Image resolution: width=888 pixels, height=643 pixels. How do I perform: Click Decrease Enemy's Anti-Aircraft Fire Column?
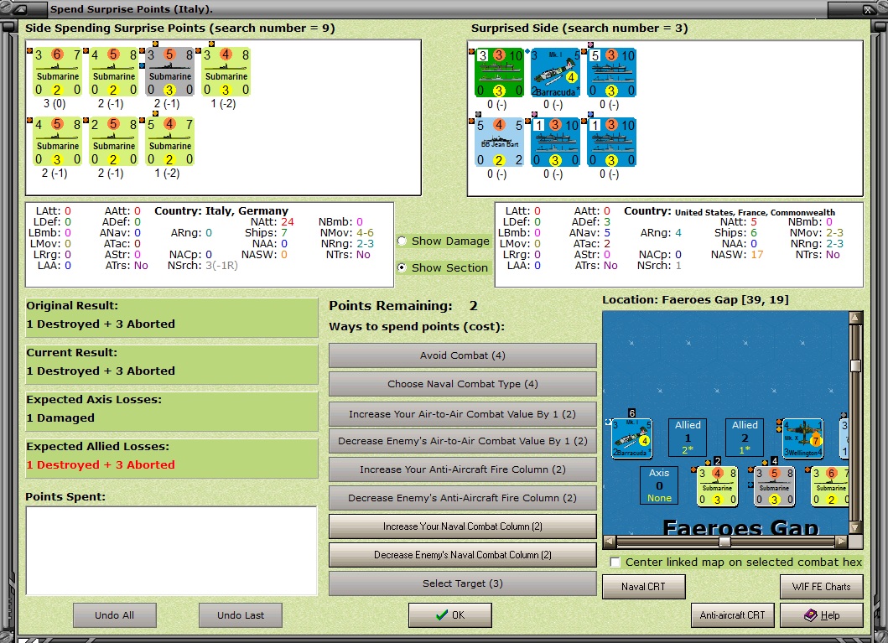tap(463, 498)
